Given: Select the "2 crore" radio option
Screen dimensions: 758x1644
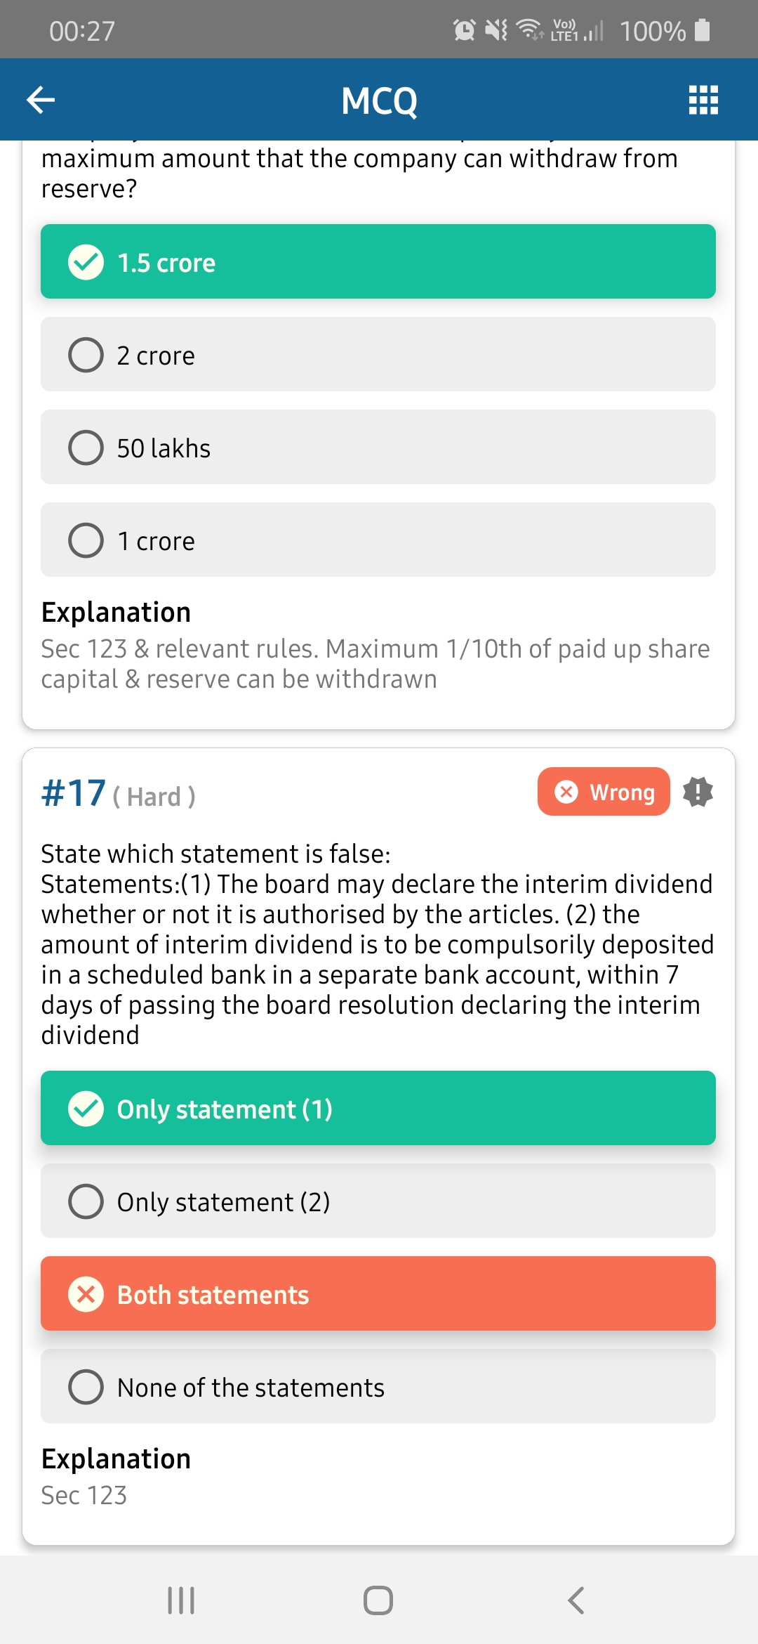Looking at the screenshot, I should click(378, 355).
